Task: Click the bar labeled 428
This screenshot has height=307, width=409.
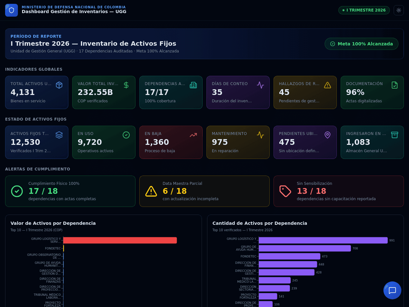Action: tap(287, 272)
